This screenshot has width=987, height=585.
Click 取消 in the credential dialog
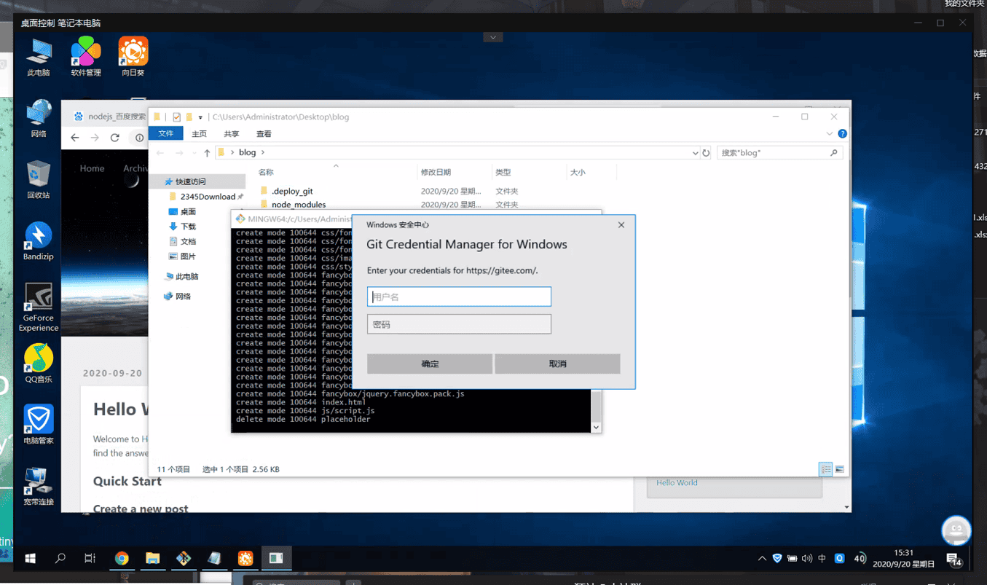557,364
